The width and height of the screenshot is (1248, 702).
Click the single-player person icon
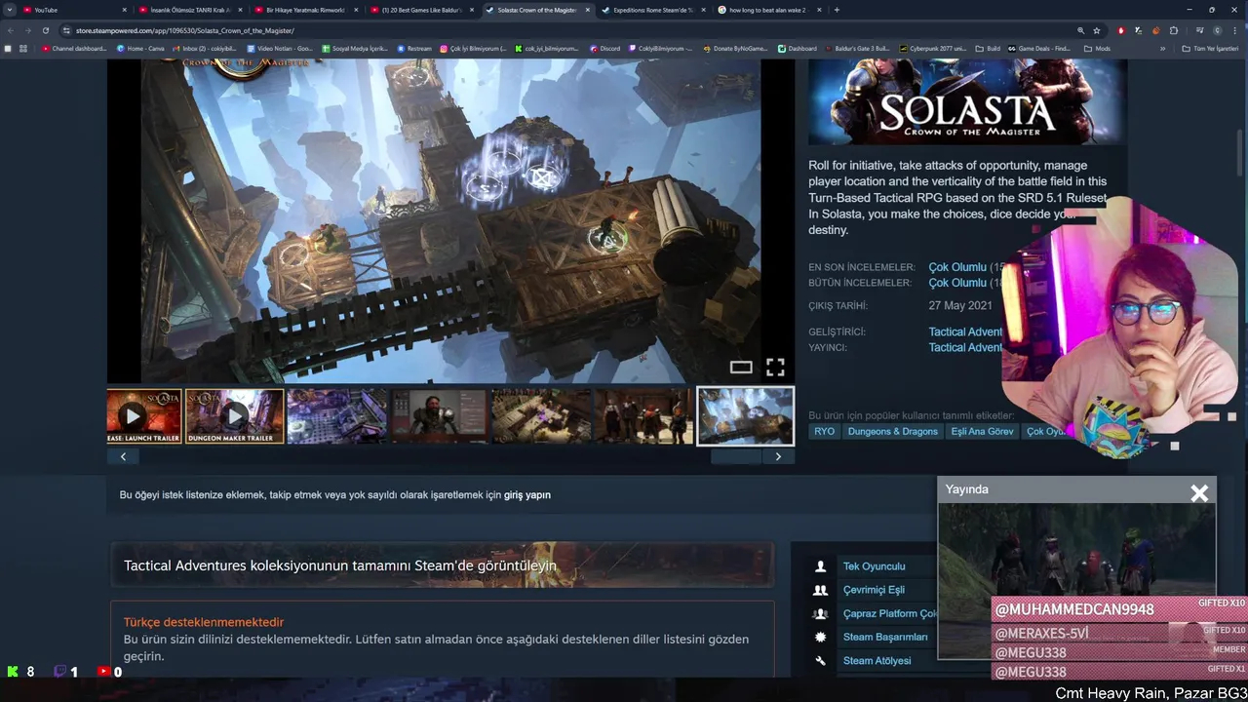tap(821, 566)
